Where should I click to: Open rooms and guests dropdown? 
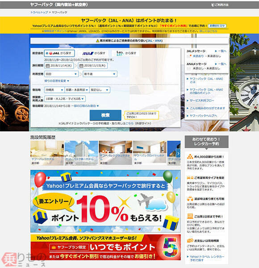[x=65, y=99]
